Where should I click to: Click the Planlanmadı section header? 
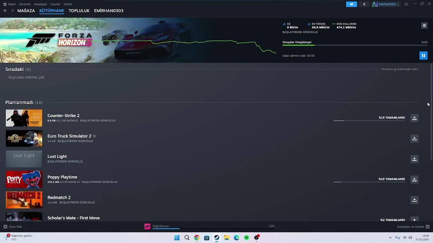(x=24, y=102)
